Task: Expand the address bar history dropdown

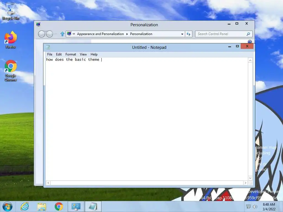Action: (182, 34)
